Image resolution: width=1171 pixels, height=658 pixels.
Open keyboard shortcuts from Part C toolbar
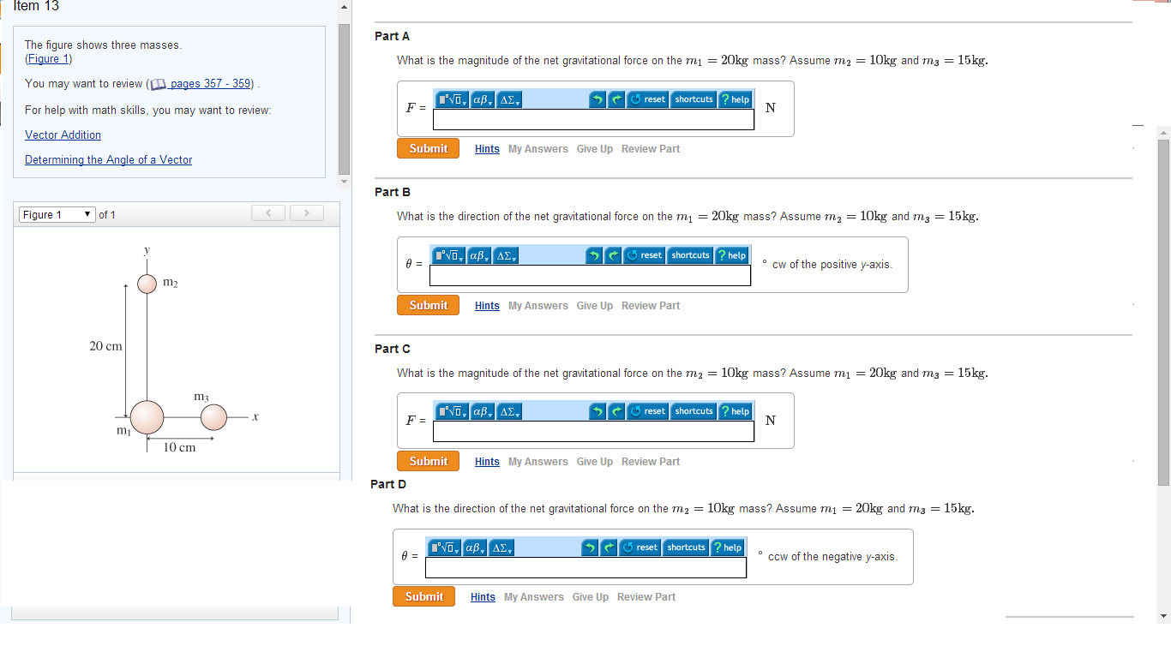click(693, 410)
